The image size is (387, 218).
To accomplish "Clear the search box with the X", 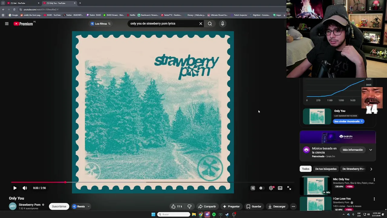I will click(201, 24).
